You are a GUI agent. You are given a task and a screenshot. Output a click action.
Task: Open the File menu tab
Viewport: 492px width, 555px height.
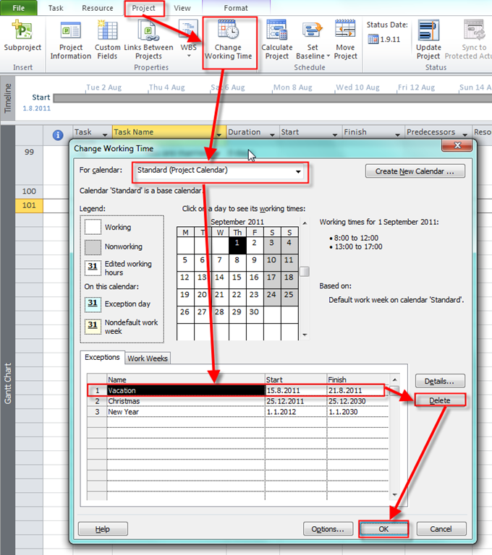19,8
